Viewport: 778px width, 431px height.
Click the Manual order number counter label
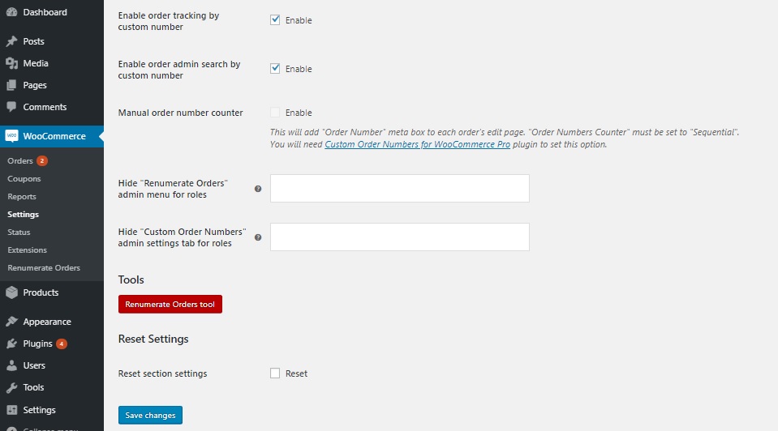[181, 113]
